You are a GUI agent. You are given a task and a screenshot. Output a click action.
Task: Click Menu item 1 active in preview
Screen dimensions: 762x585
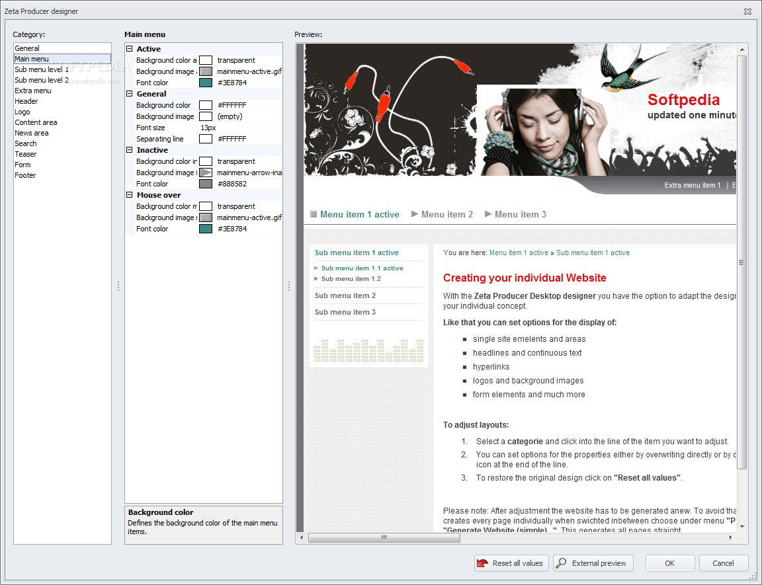pos(360,215)
